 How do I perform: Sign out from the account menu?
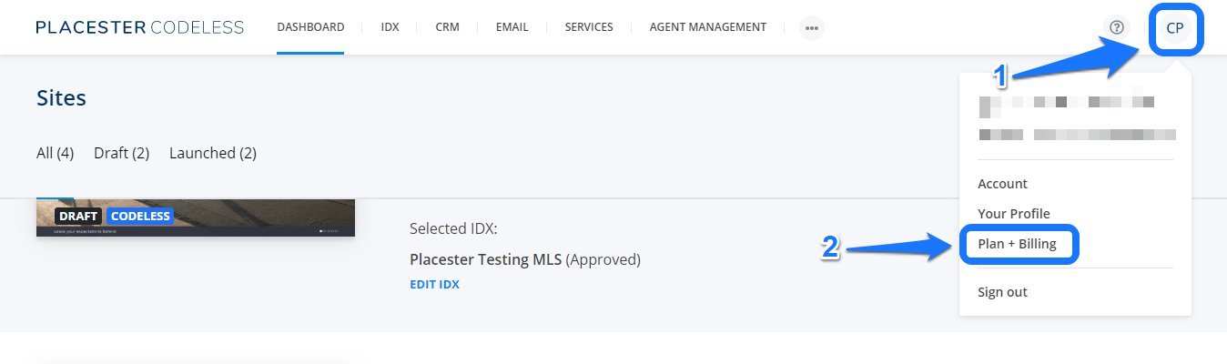(x=1002, y=292)
